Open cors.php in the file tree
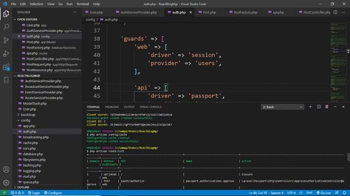 [29, 149]
